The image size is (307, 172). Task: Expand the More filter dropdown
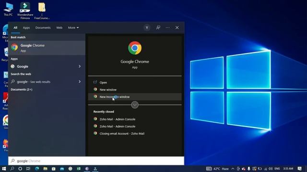pyautogui.click(x=73, y=28)
